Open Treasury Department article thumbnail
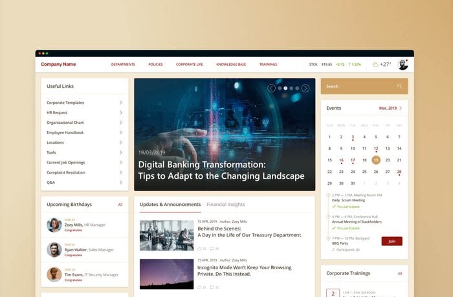This screenshot has width=453, height=297. click(167, 235)
